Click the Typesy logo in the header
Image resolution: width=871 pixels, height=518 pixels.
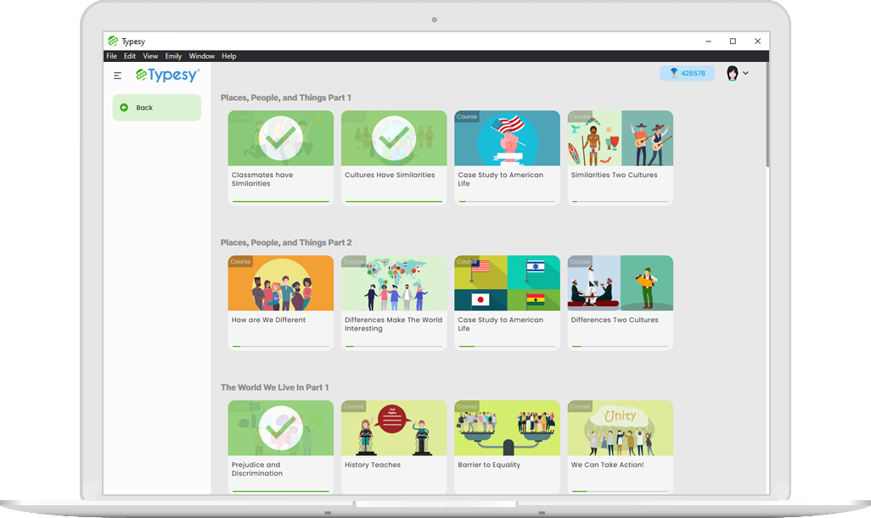[167, 75]
